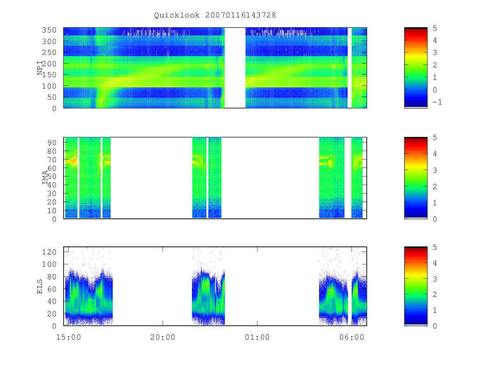Click the IMA axis label
This screenshot has width=489, height=366.
[45, 178]
